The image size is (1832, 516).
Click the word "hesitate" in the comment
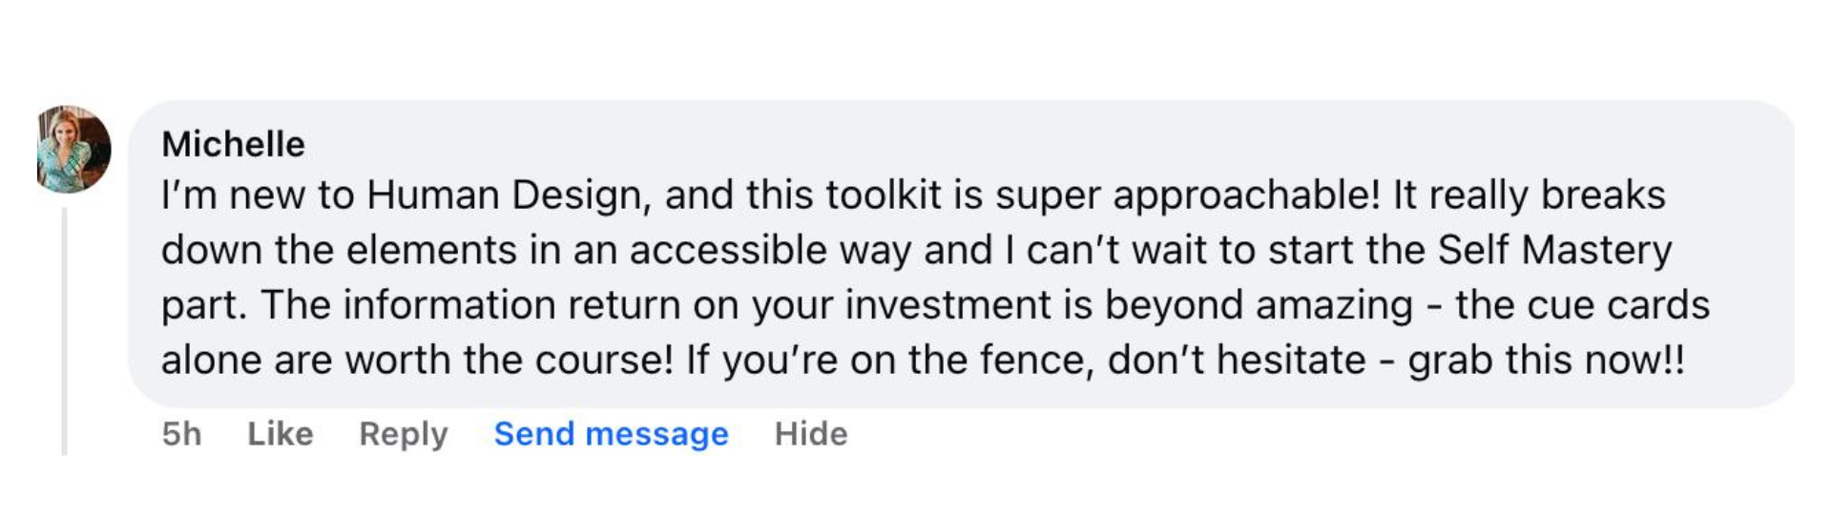1291,361
